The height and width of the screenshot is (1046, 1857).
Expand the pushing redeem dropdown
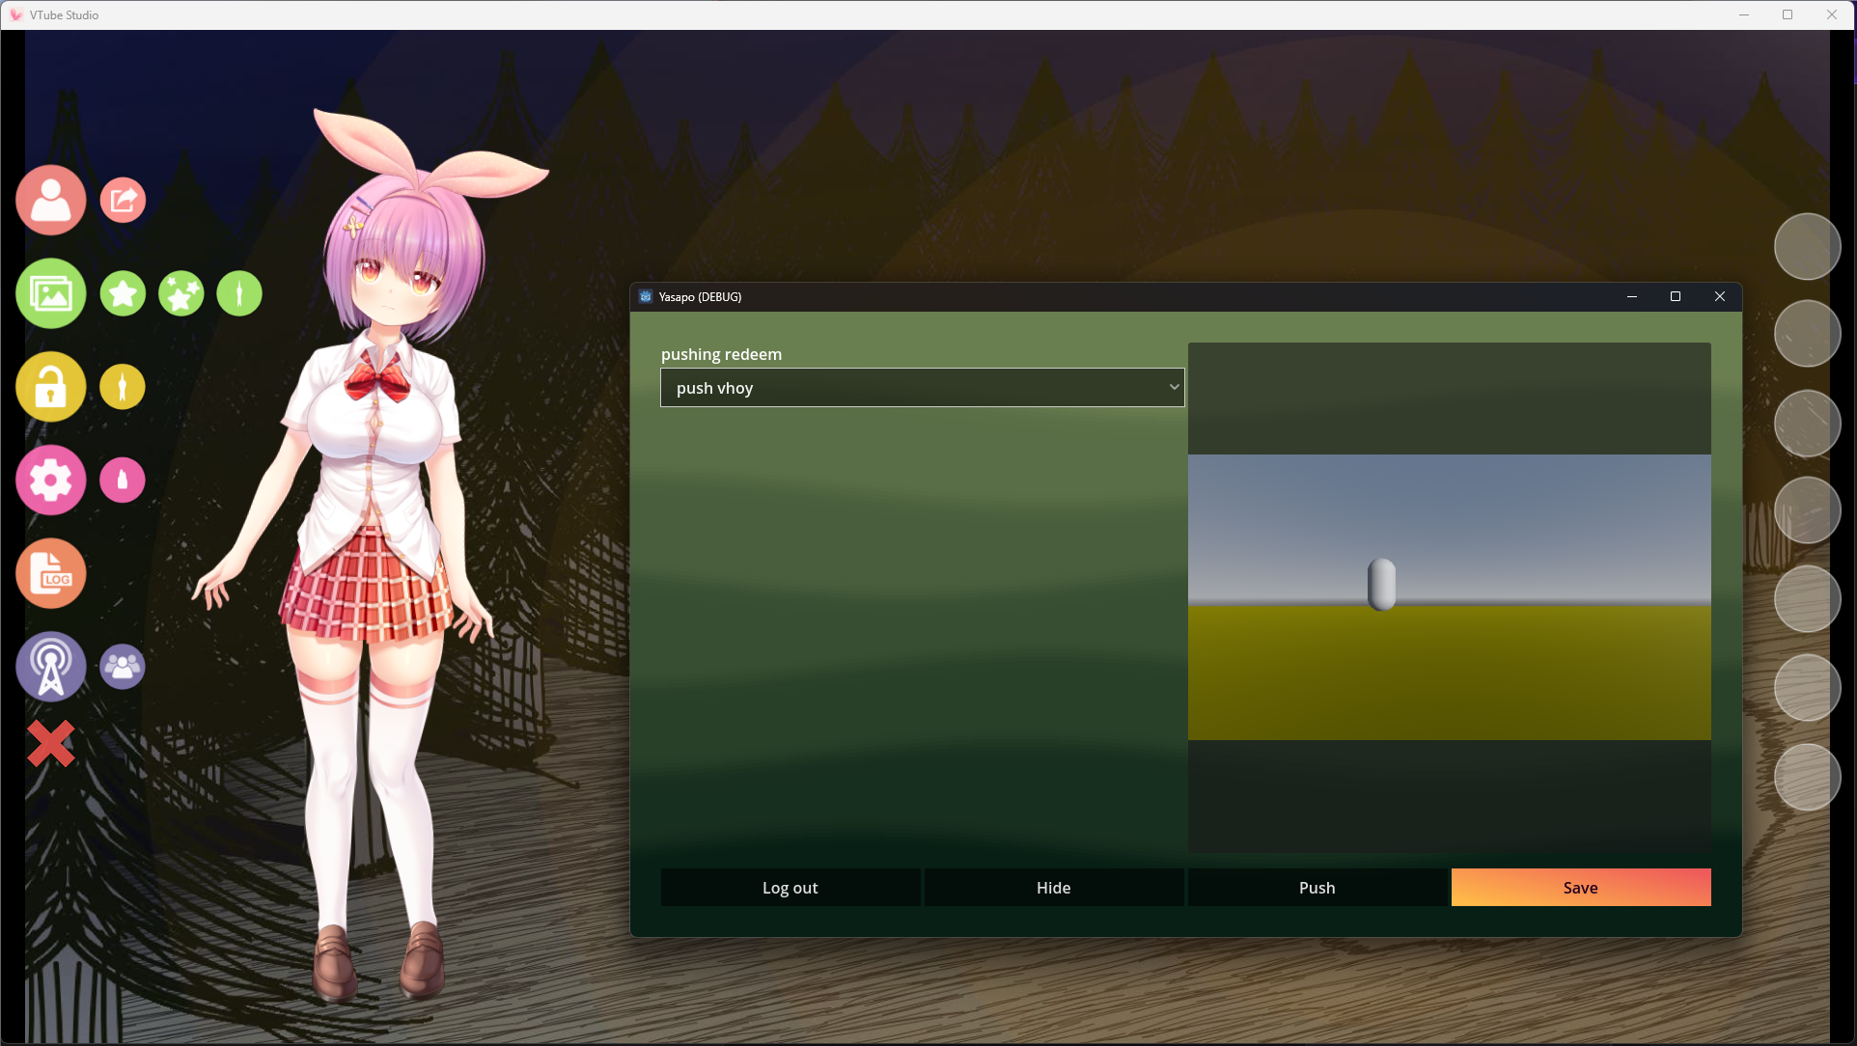coord(922,388)
